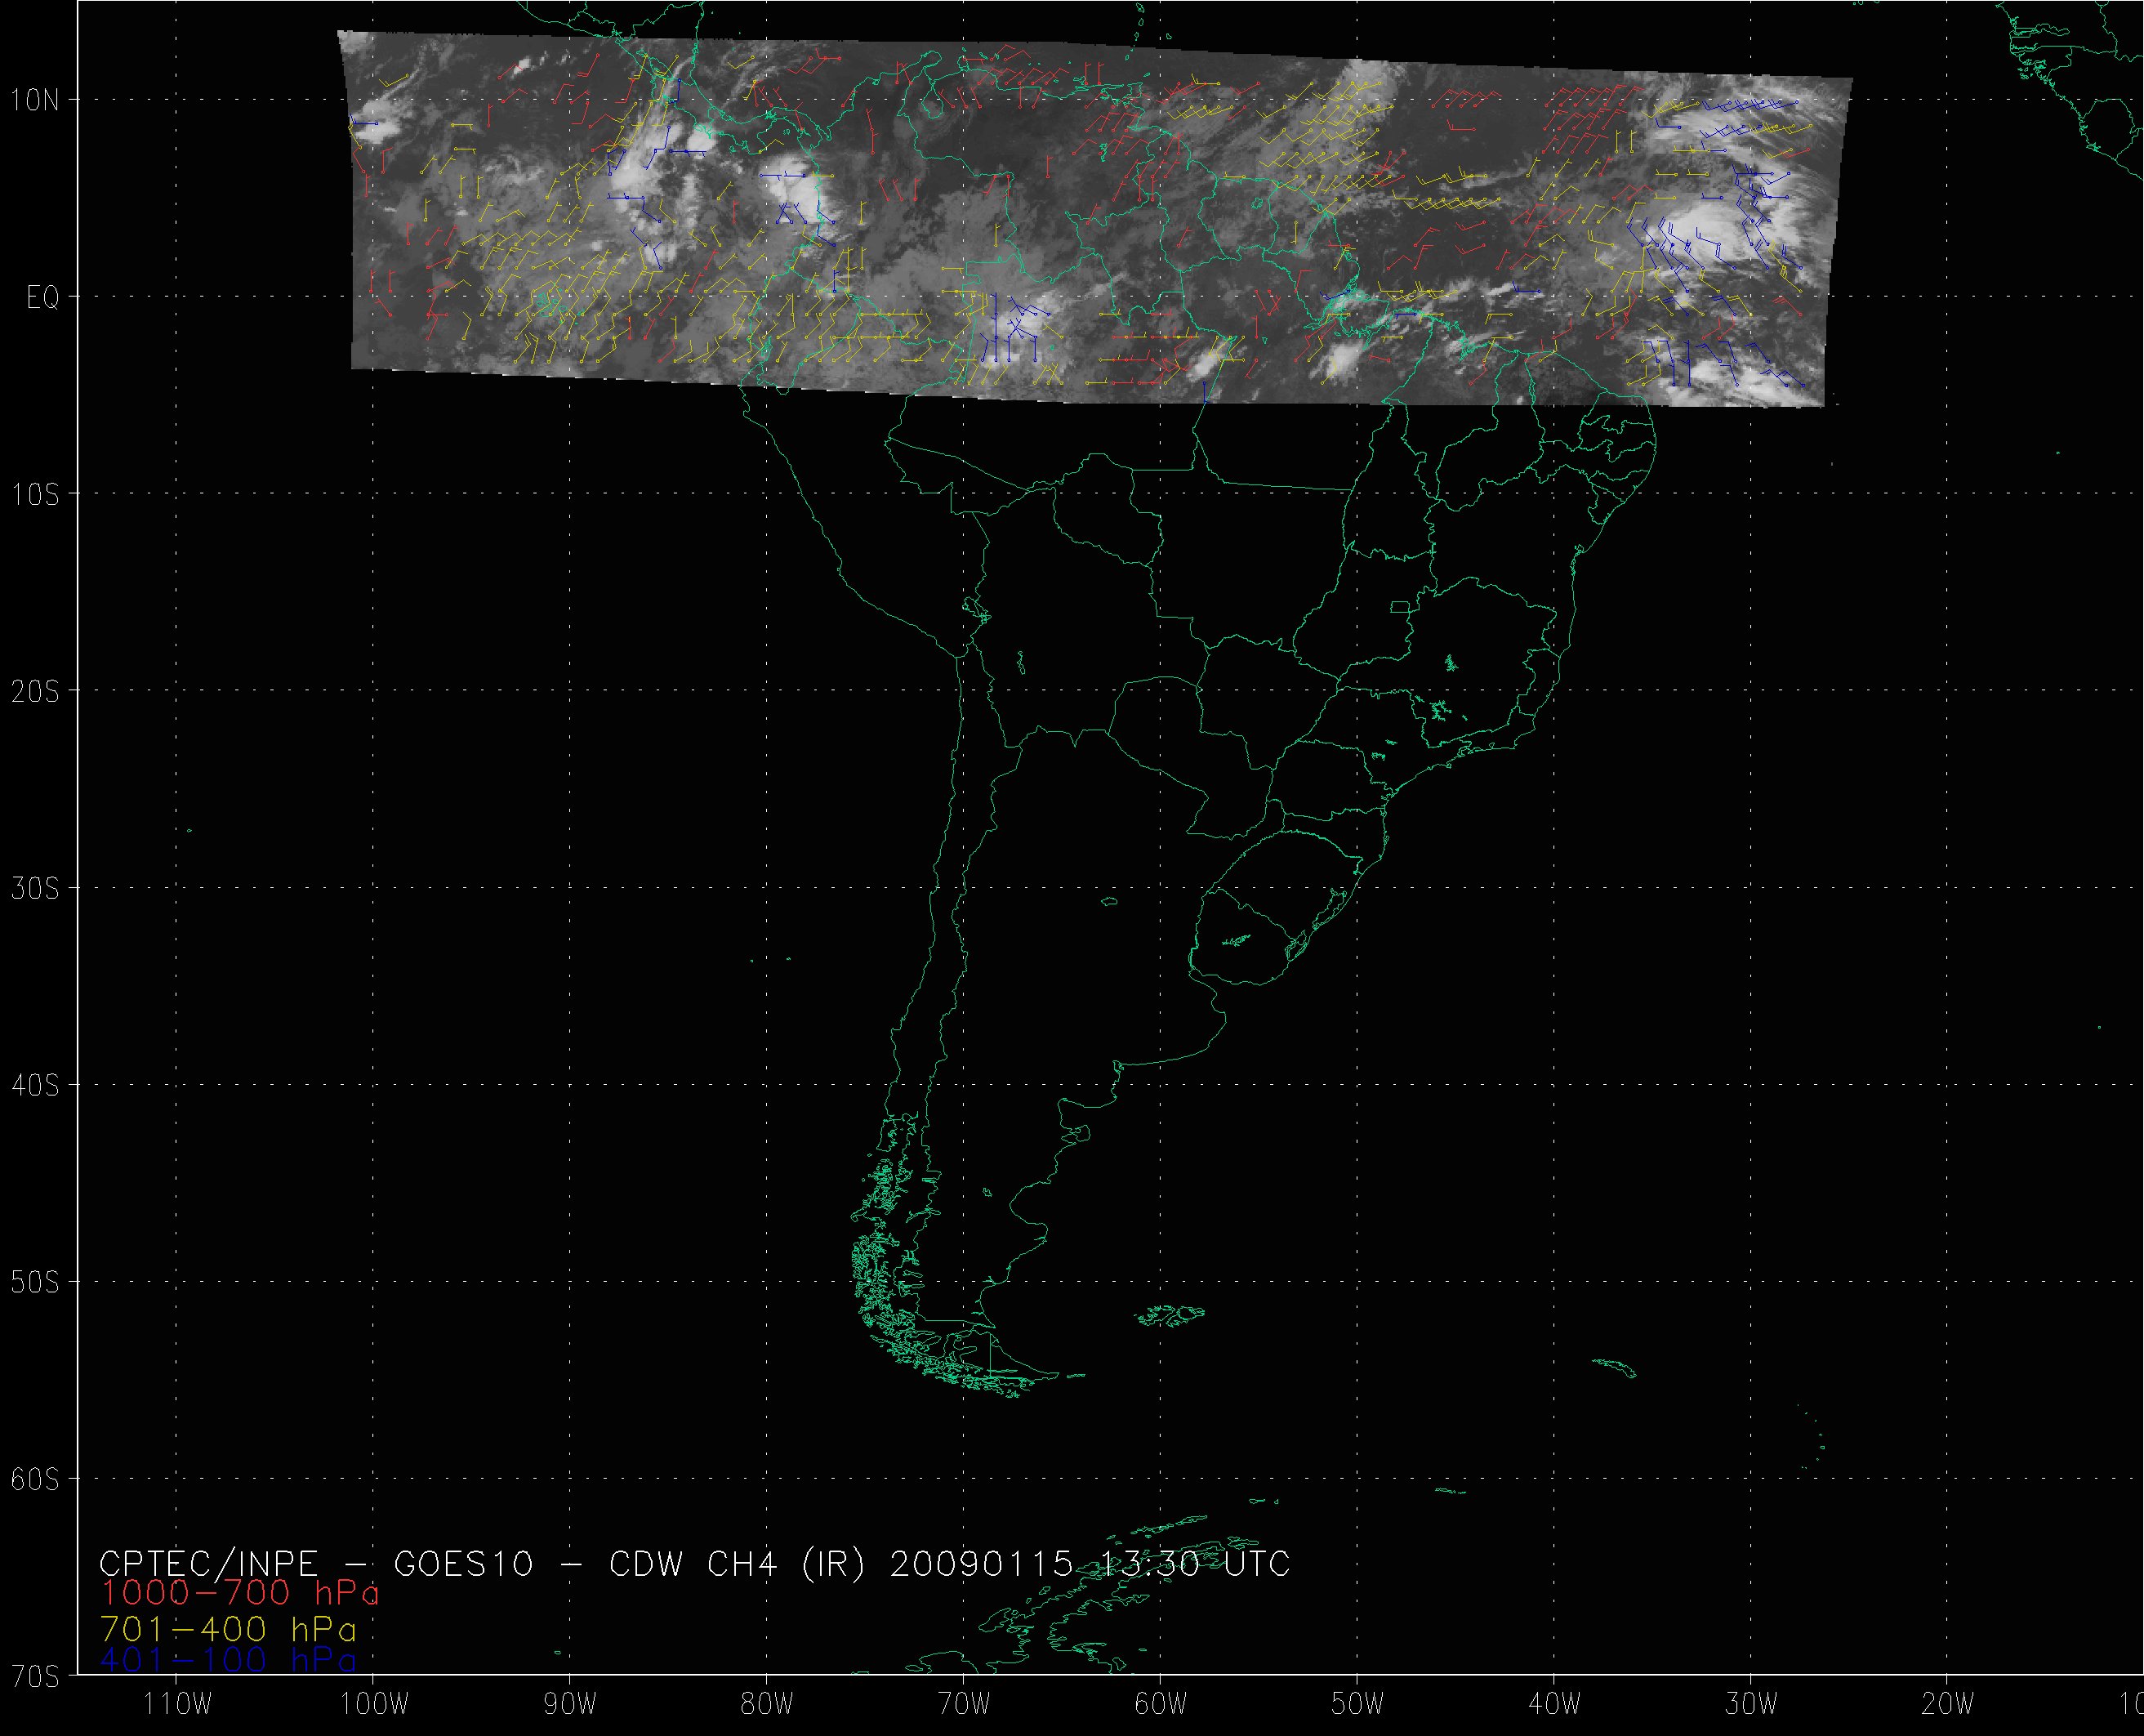This screenshot has height=1736, width=2144.
Task: Click the 100W longitude axis label
Action: point(374,1704)
